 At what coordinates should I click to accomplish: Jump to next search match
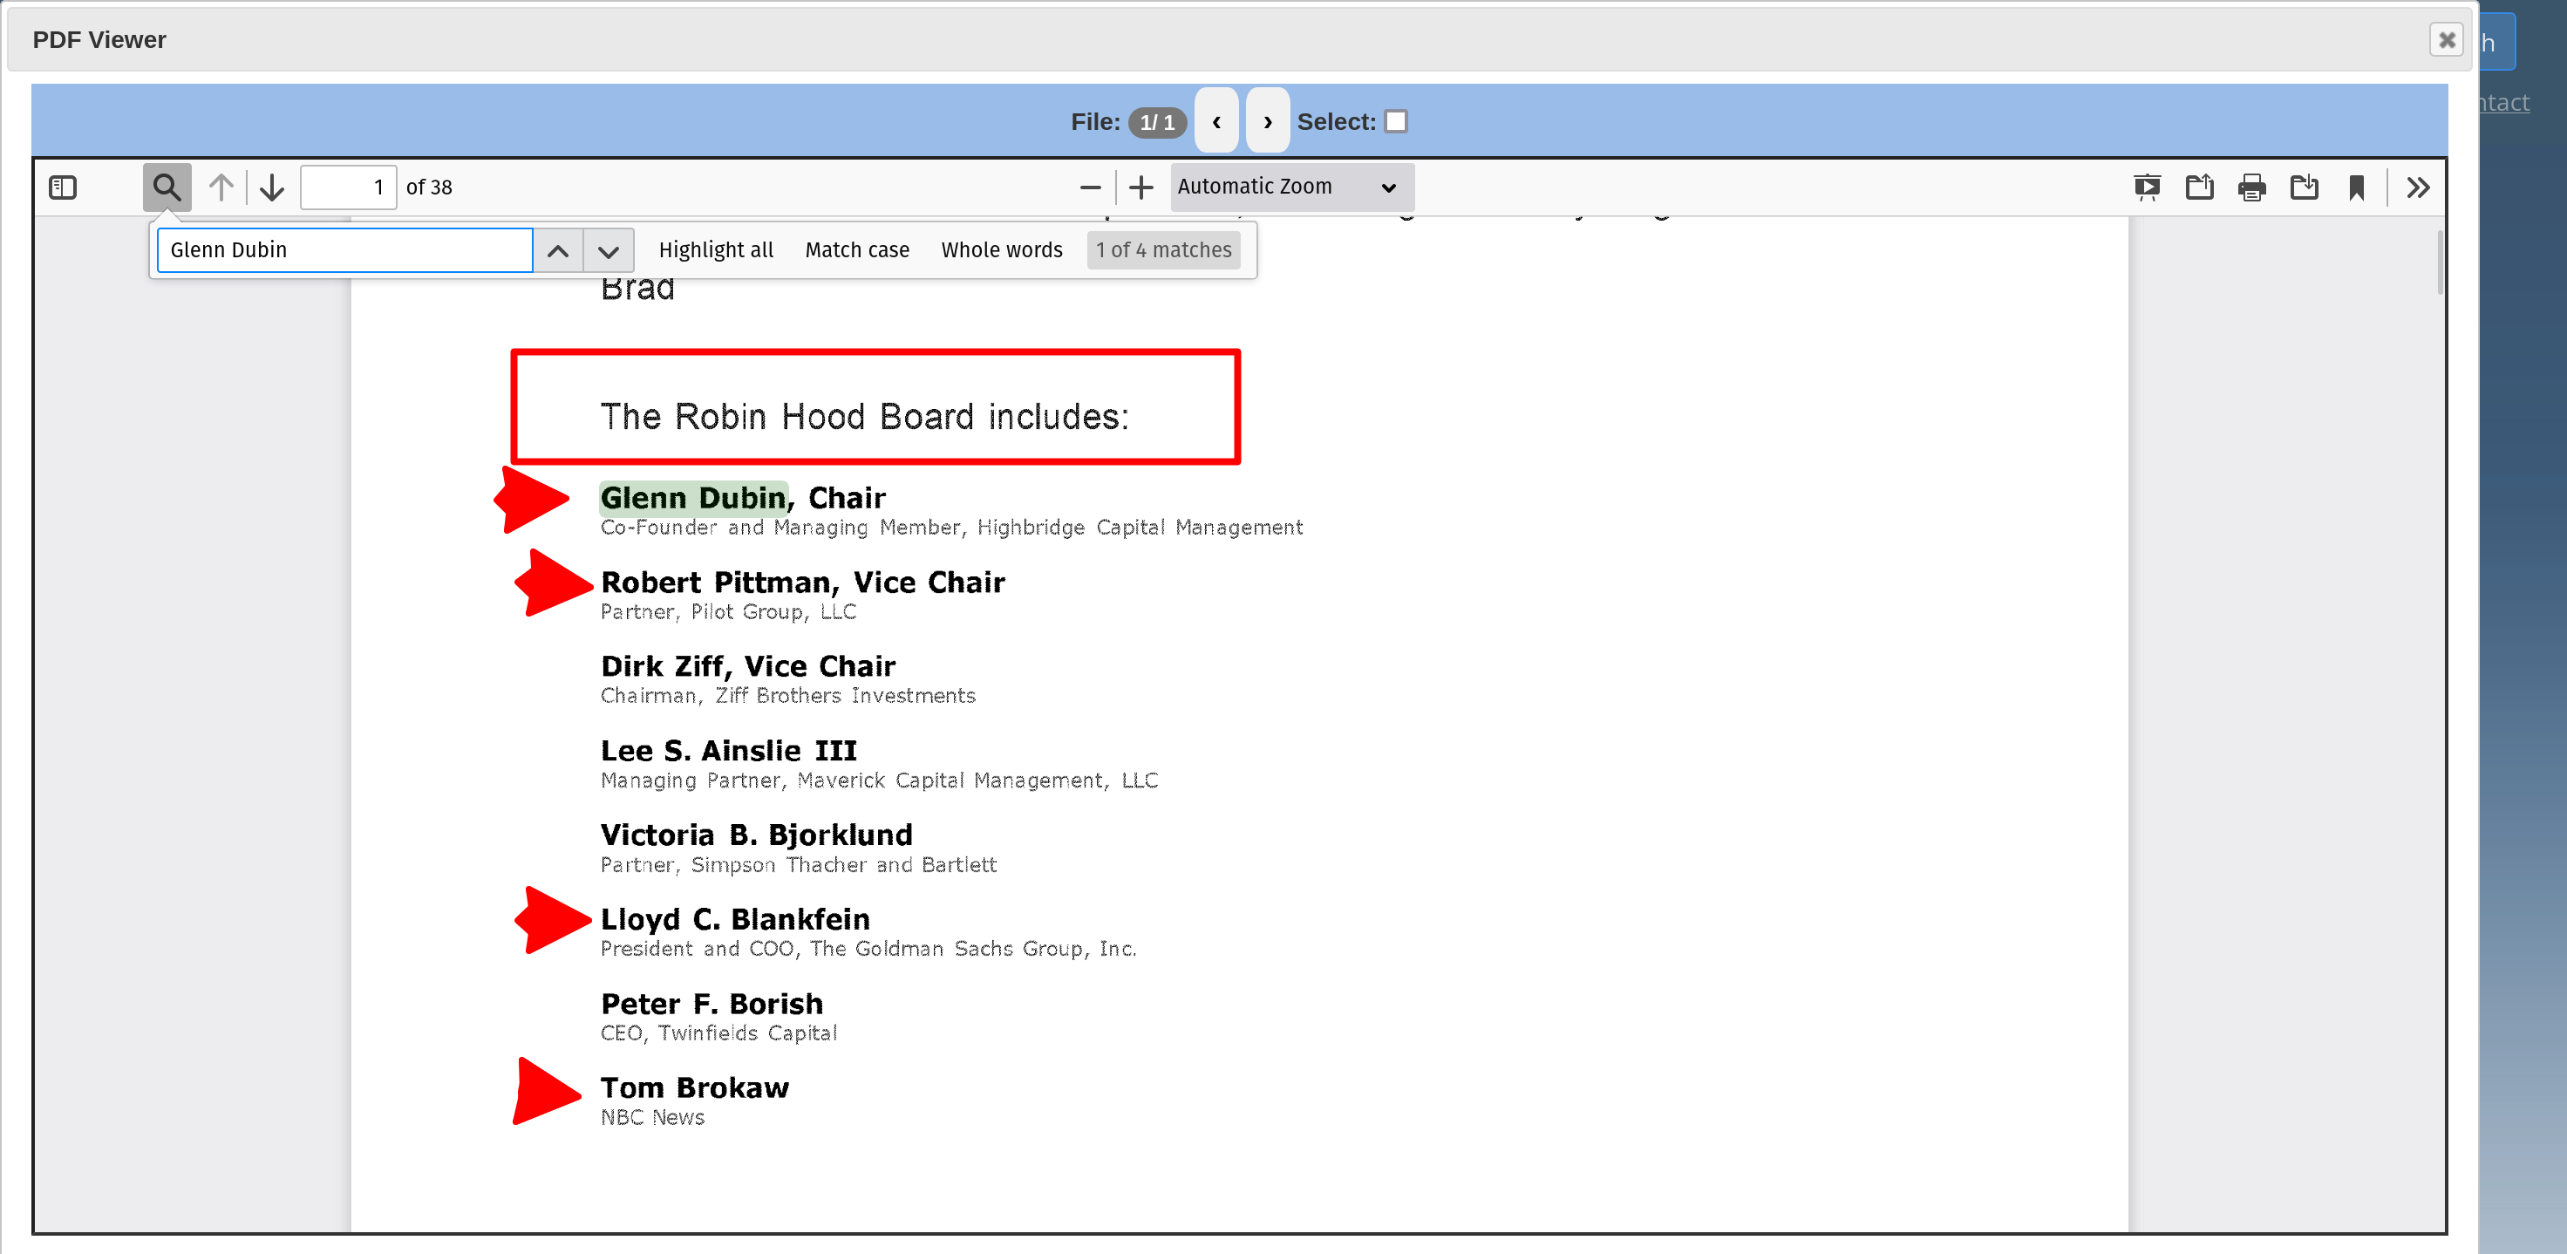pos(608,250)
